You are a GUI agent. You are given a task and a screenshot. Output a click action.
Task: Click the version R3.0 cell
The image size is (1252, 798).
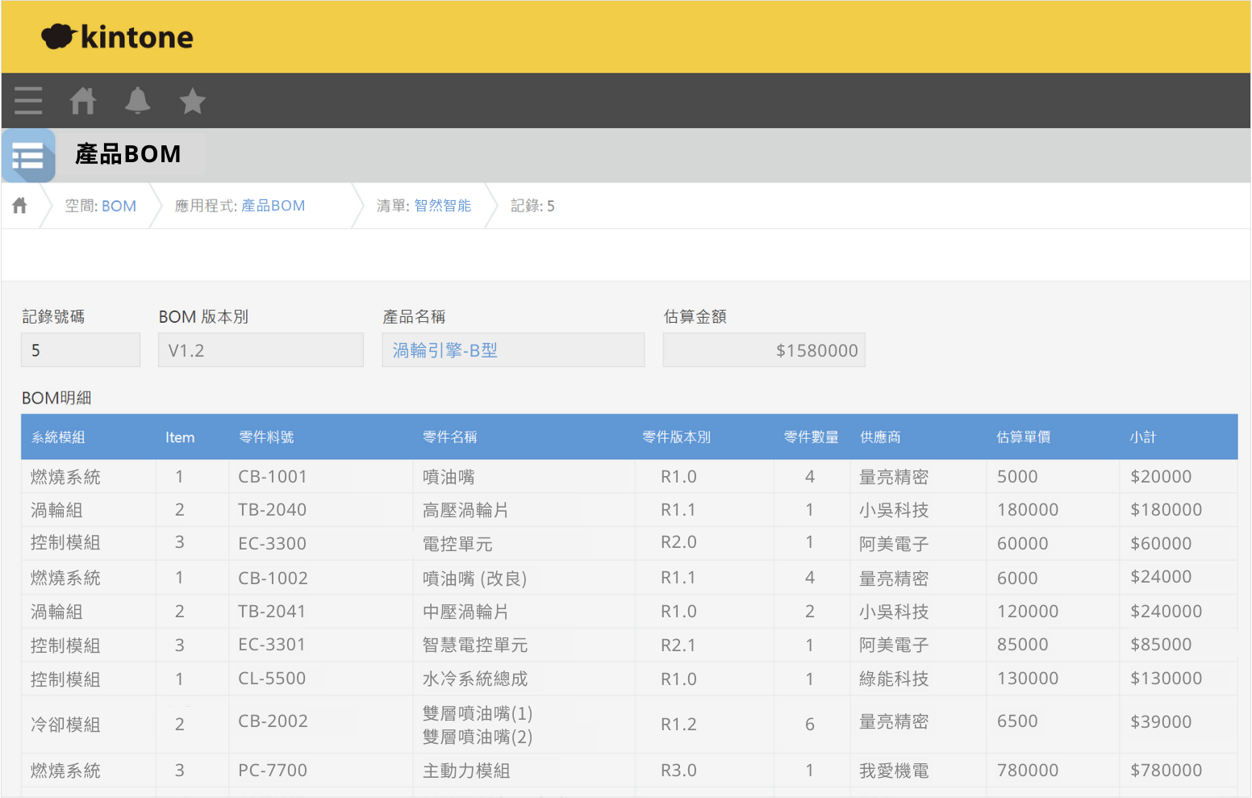(x=678, y=771)
